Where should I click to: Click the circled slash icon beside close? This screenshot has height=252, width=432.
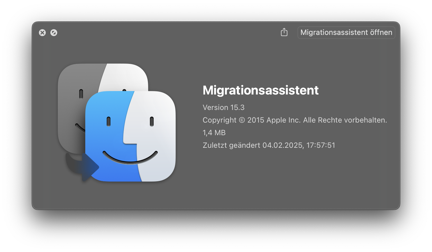coord(54,33)
